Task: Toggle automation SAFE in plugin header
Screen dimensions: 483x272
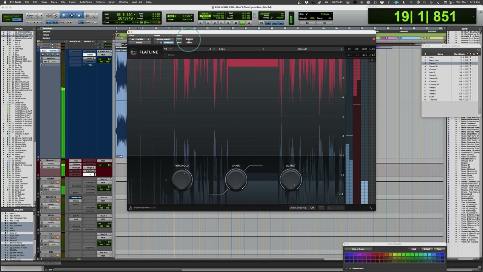Action: click(x=179, y=43)
